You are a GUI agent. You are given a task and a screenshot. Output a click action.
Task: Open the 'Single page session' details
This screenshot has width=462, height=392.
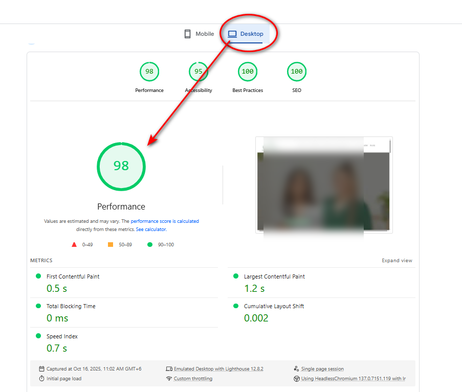(x=322, y=369)
